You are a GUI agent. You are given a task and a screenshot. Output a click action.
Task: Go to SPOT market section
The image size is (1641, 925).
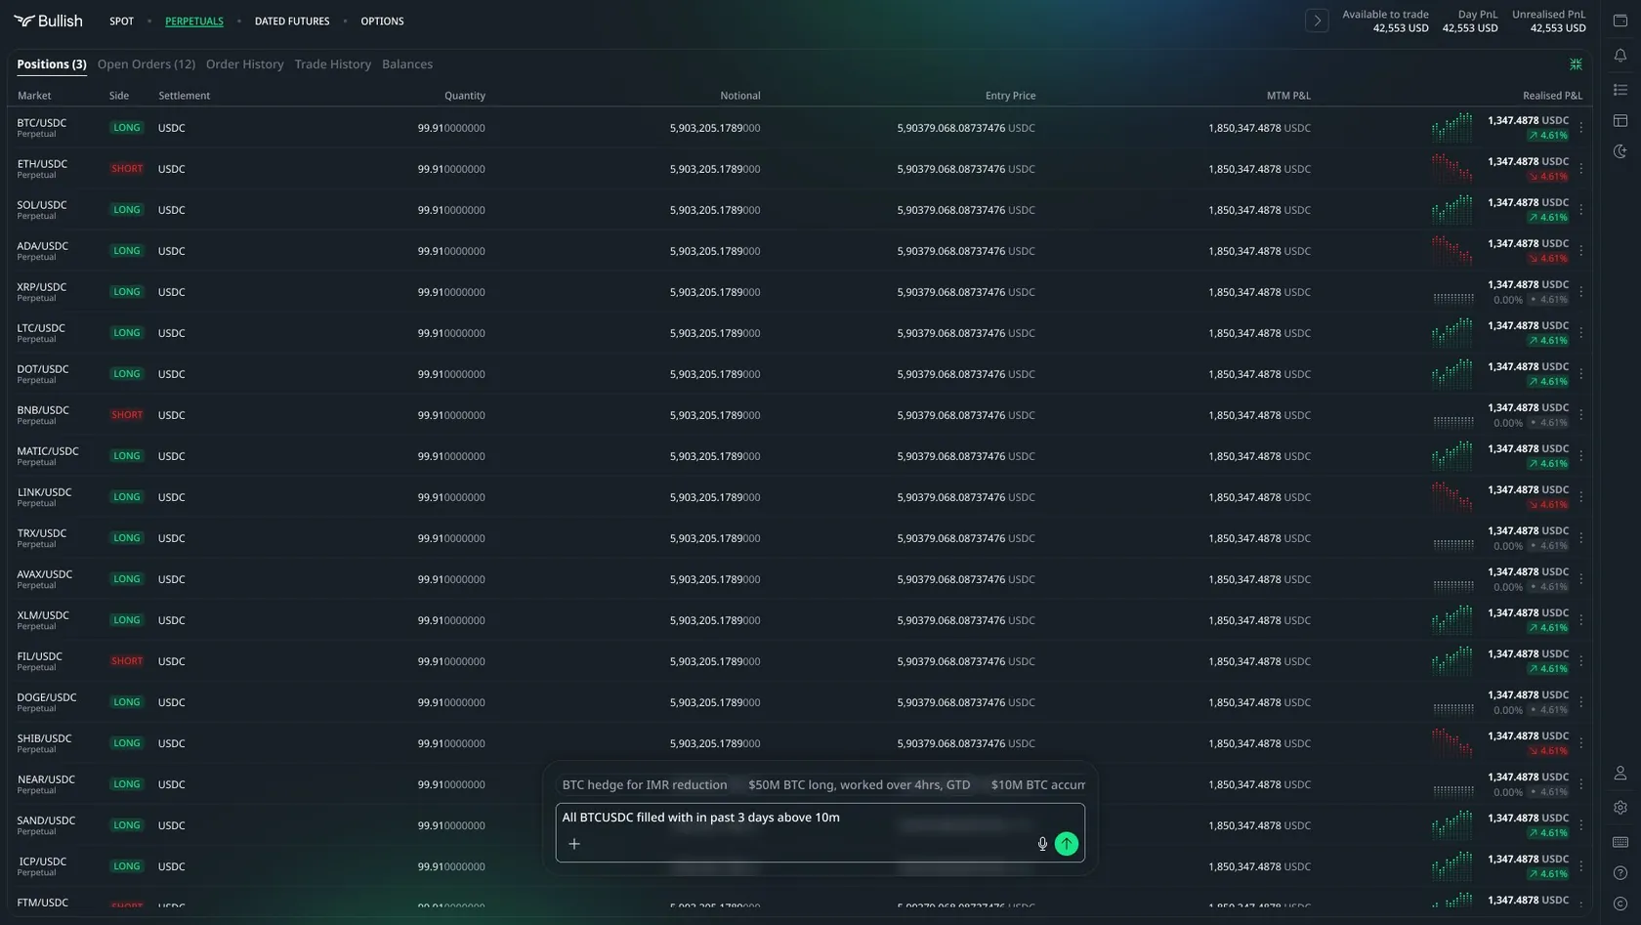tap(121, 21)
